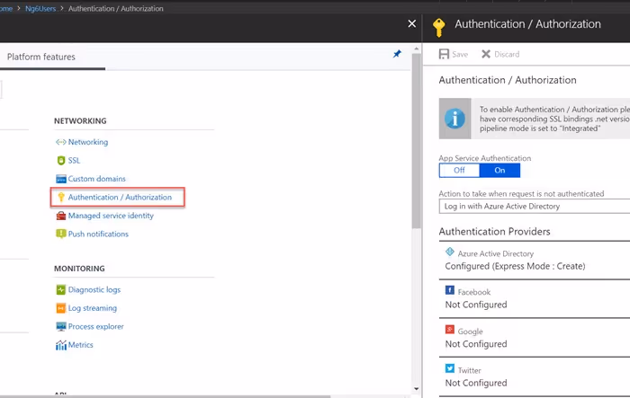Click the Custom domains icon
This screenshot has height=398, width=630.
(x=60, y=179)
